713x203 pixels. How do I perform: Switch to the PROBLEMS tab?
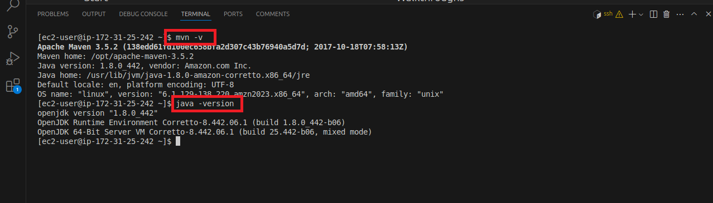(x=53, y=14)
